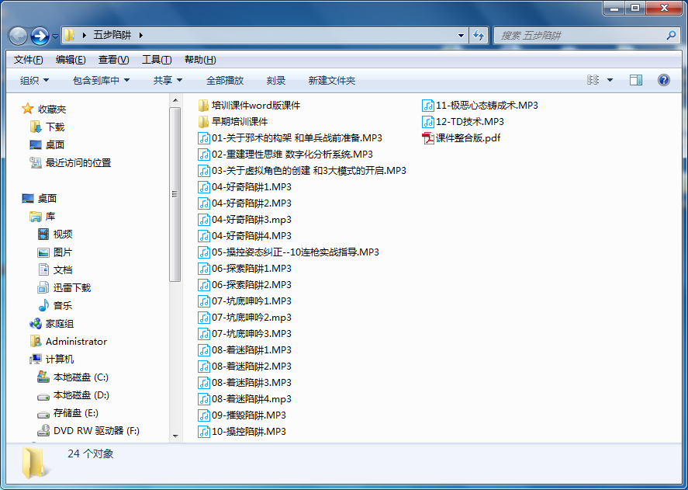Select file 08-着迷陷阱4.mp3

coord(245,398)
